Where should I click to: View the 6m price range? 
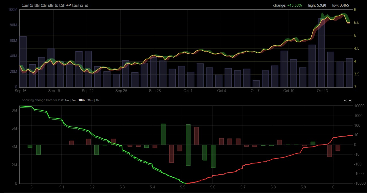(x=75, y=5)
